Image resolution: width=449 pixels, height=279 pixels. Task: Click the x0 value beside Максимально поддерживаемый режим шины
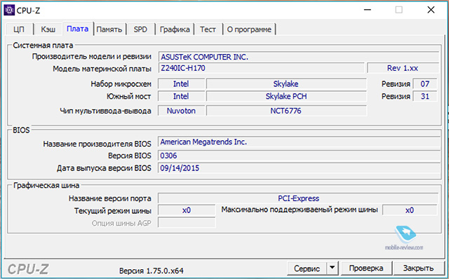(x=410, y=210)
